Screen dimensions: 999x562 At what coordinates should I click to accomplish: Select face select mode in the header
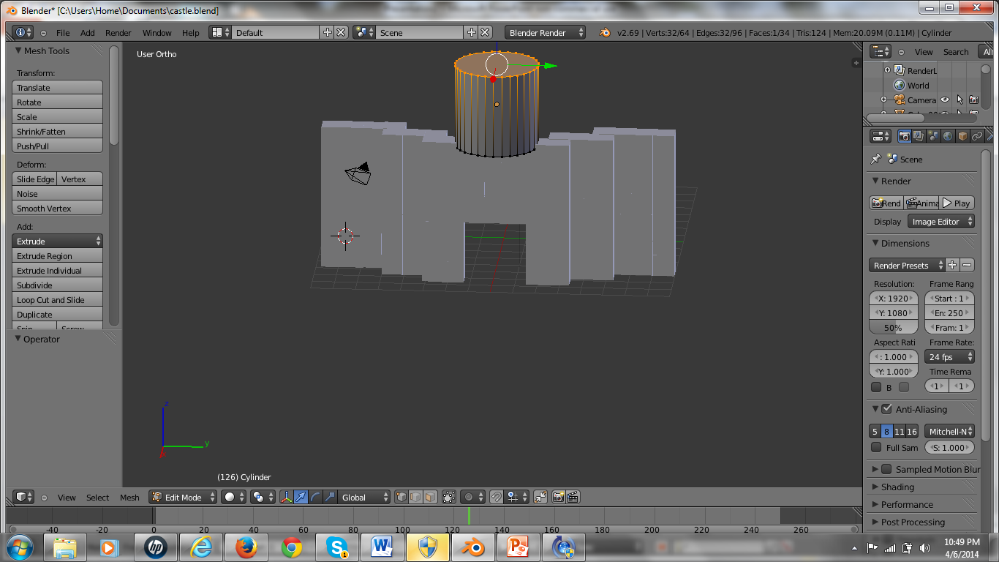(429, 497)
